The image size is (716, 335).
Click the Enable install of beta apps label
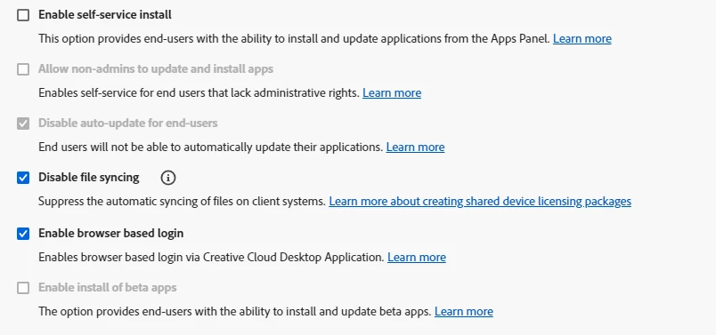pyautogui.click(x=107, y=288)
